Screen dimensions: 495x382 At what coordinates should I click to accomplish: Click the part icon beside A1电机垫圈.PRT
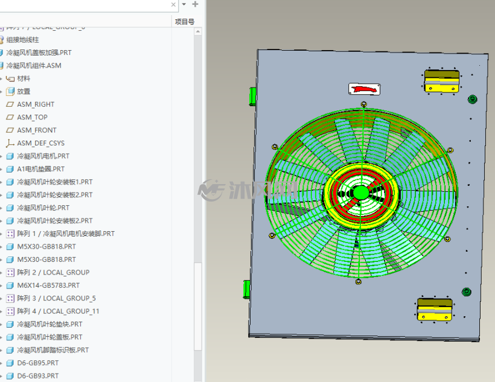point(10,169)
